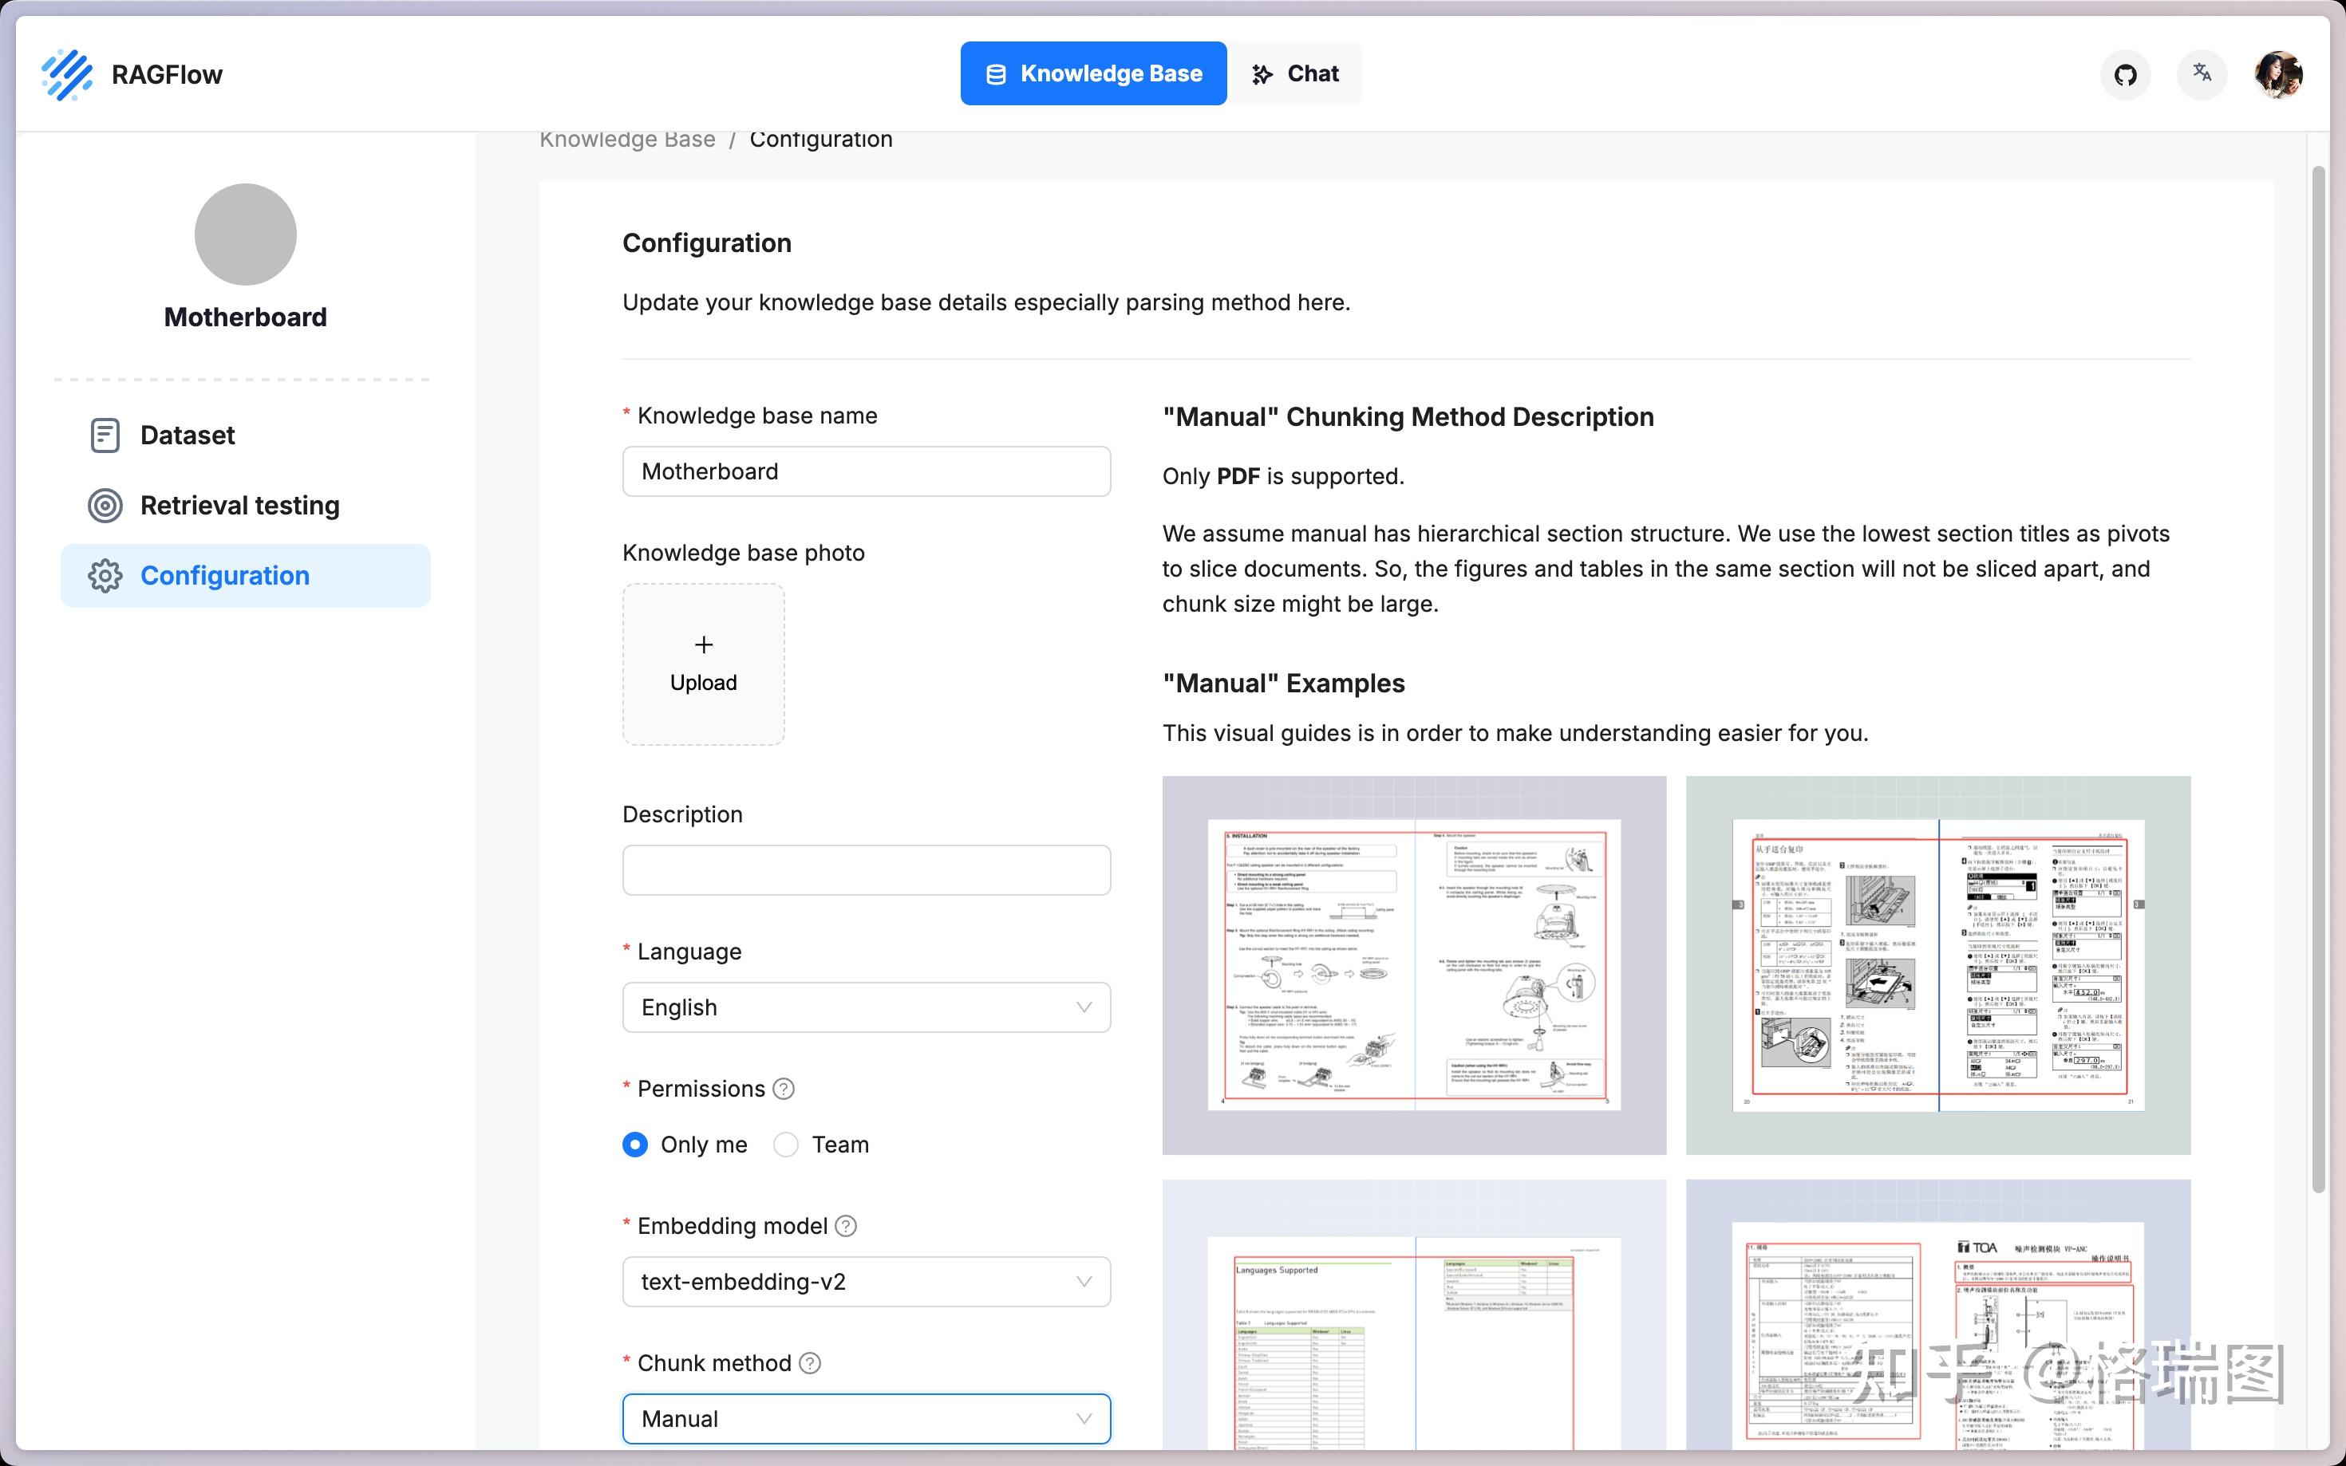This screenshot has width=2346, height=1466.
Task: Click the RAGFlow logo icon
Action: coord(67,75)
